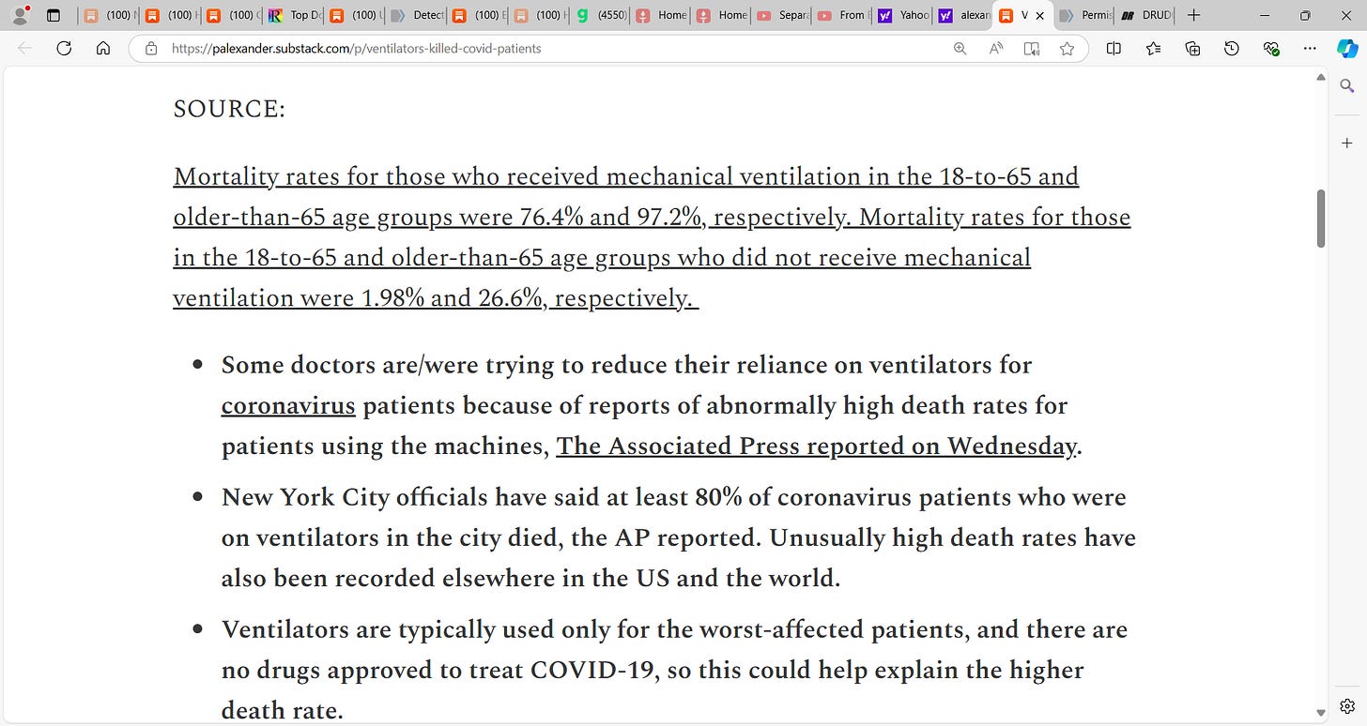
Task: Click the scrollbar up arrow
Action: click(x=1321, y=77)
